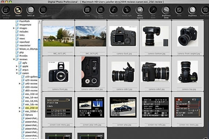209x139 pixels.
Task: Select the Click (RAW) eyedropper tool
Action: [x=153, y=10]
